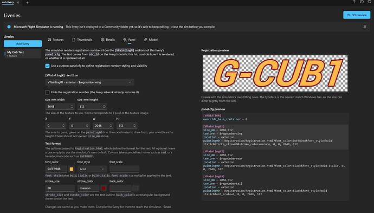The height and width of the screenshot is (213, 374).
Task: Click the [VPainting03] block heading
Action: 214,177
